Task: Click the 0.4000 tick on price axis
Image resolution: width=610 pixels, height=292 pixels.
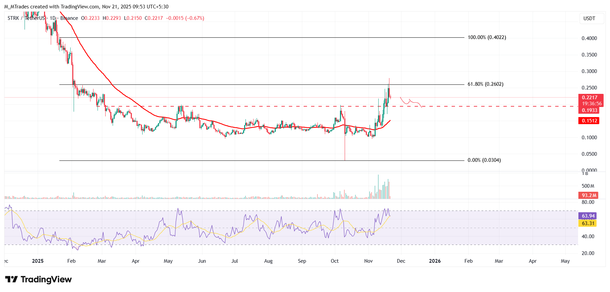Action: (589, 38)
